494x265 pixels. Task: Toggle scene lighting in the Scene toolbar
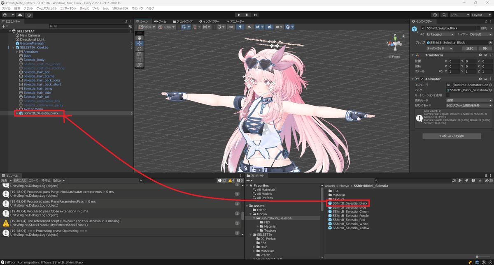[241, 26]
